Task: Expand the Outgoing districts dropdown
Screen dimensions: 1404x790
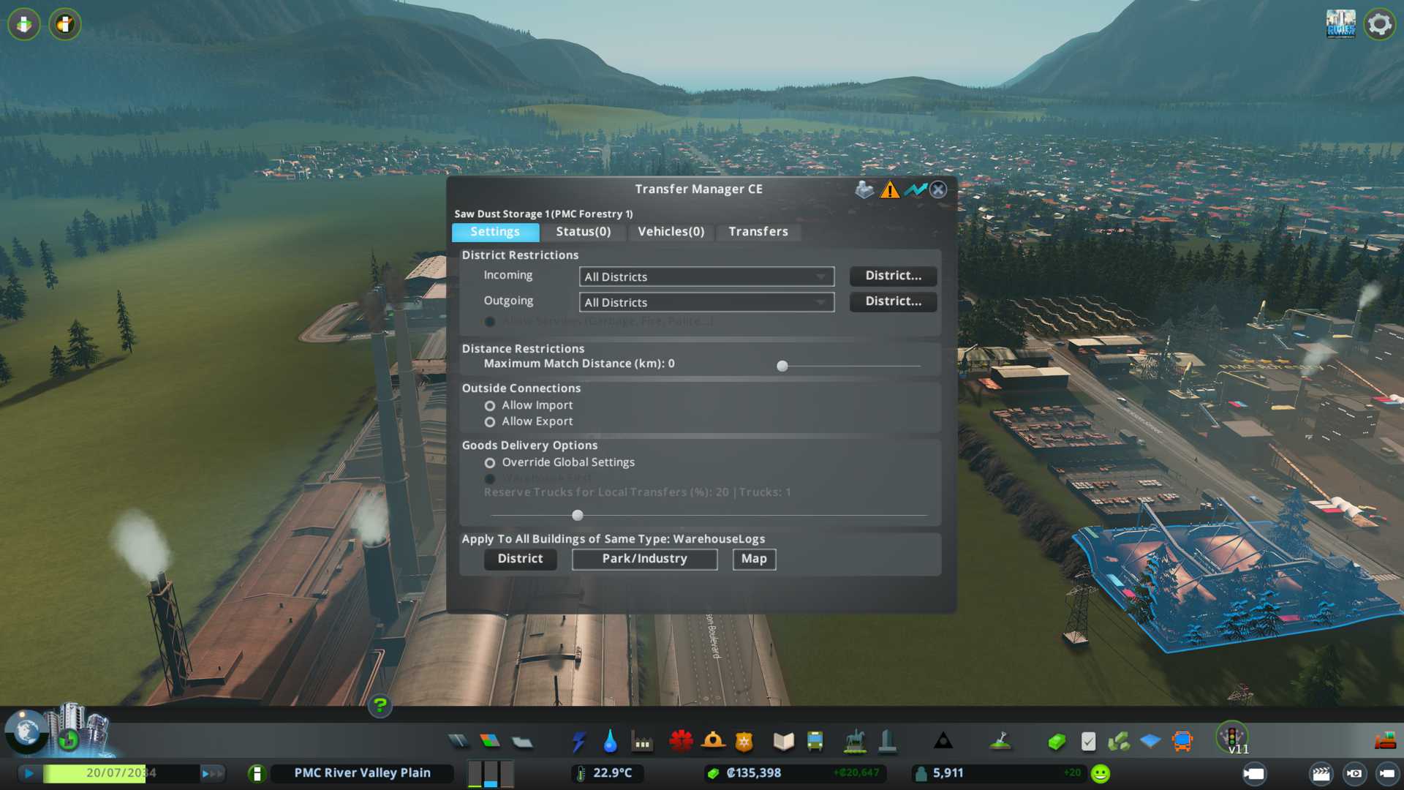Action: [706, 303]
